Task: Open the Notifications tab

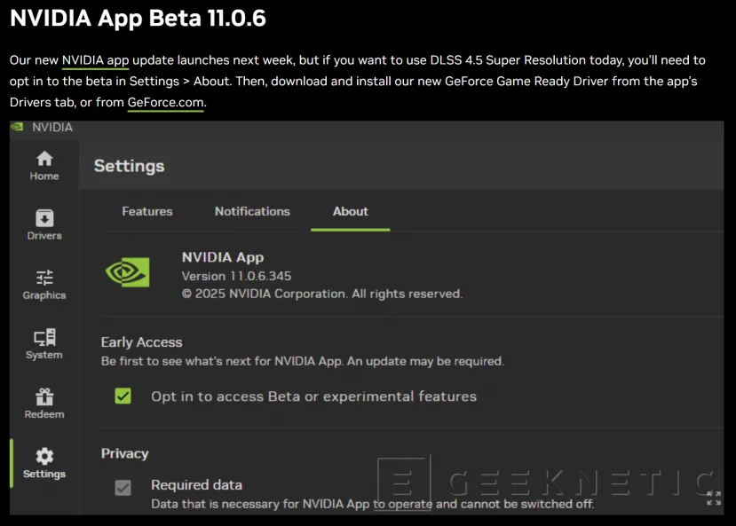Action: click(252, 211)
